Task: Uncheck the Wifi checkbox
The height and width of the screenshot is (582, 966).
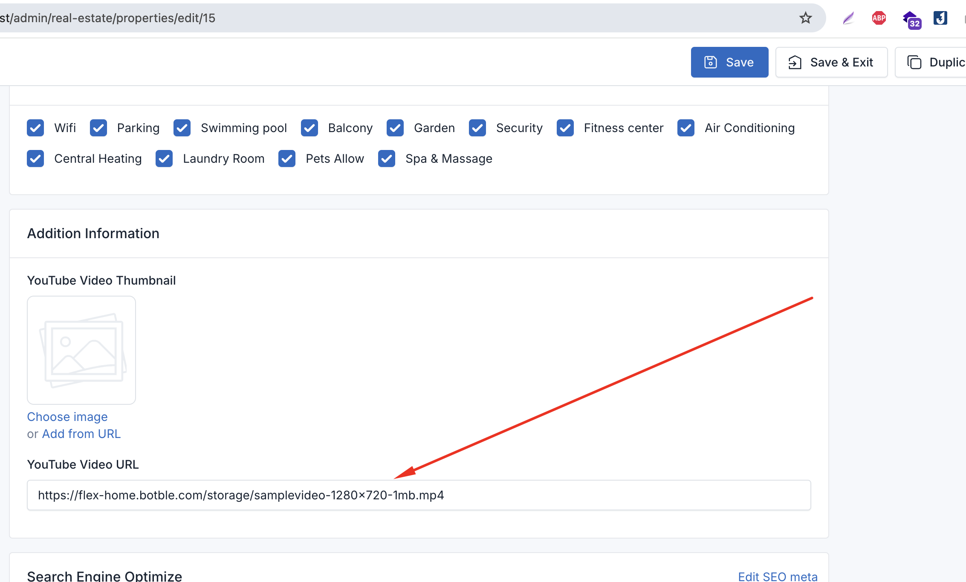Action: coord(35,128)
